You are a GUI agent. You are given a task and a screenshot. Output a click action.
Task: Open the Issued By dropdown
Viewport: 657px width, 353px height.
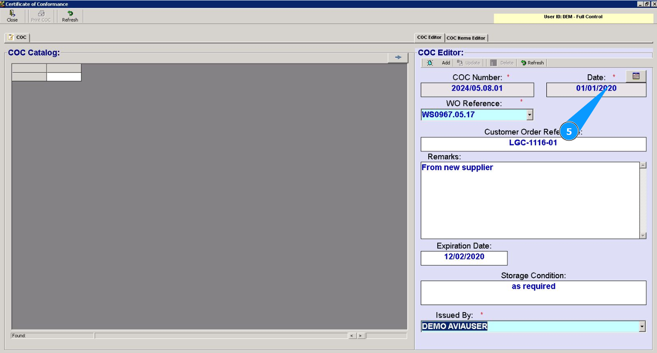pos(642,327)
